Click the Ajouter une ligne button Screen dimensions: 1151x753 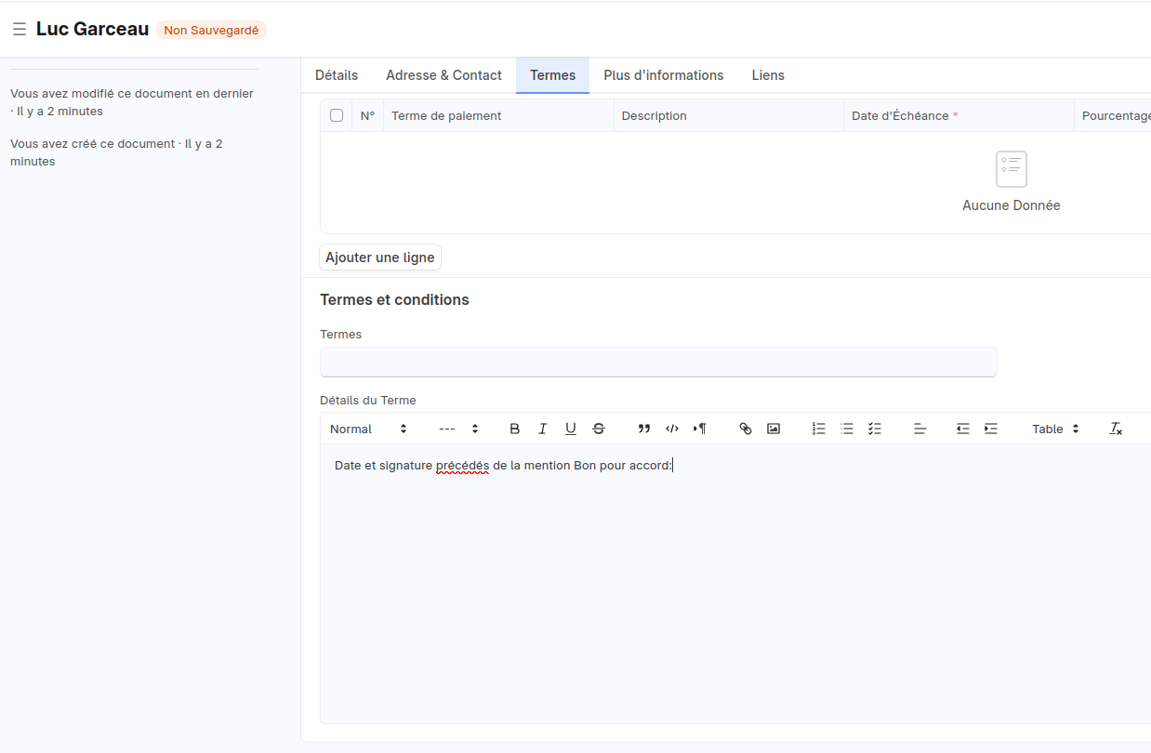pos(379,258)
